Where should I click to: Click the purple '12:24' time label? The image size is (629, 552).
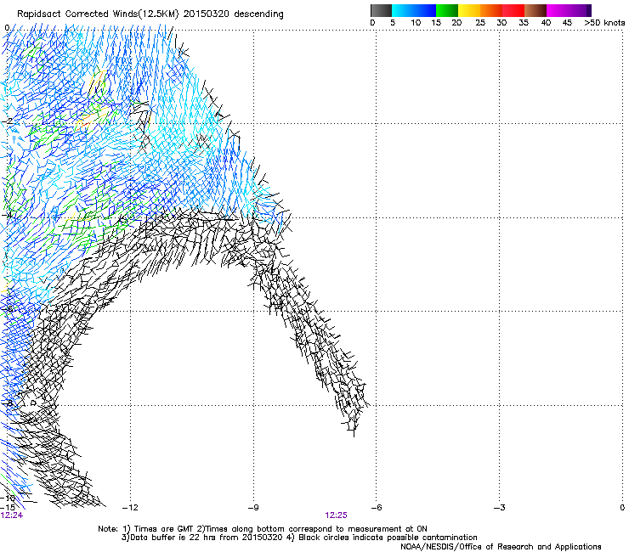[x=12, y=515]
